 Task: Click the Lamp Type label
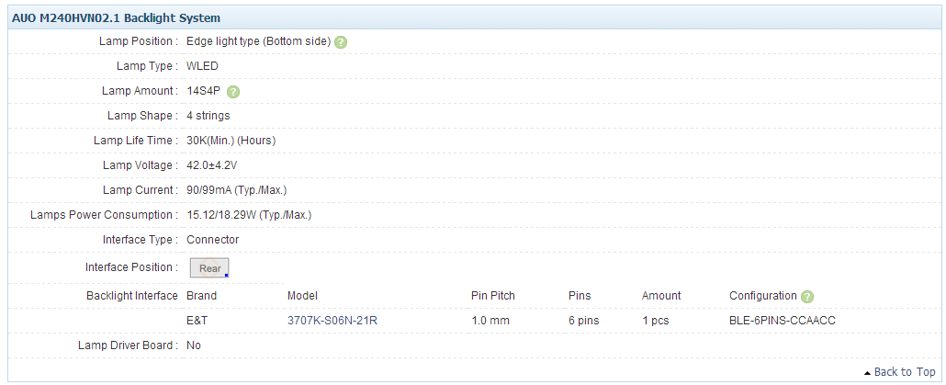pyautogui.click(x=147, y=66)
